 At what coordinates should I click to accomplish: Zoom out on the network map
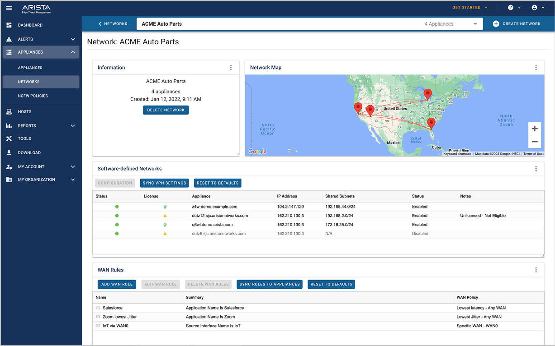click(x=535, y=142)
